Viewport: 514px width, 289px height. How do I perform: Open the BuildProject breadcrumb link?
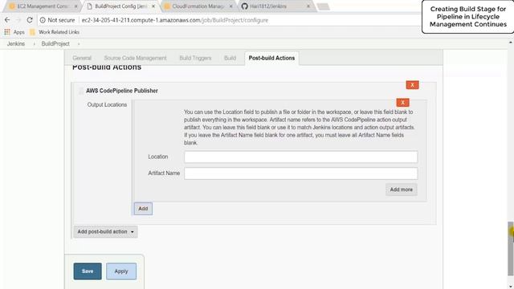click(55, 43)
